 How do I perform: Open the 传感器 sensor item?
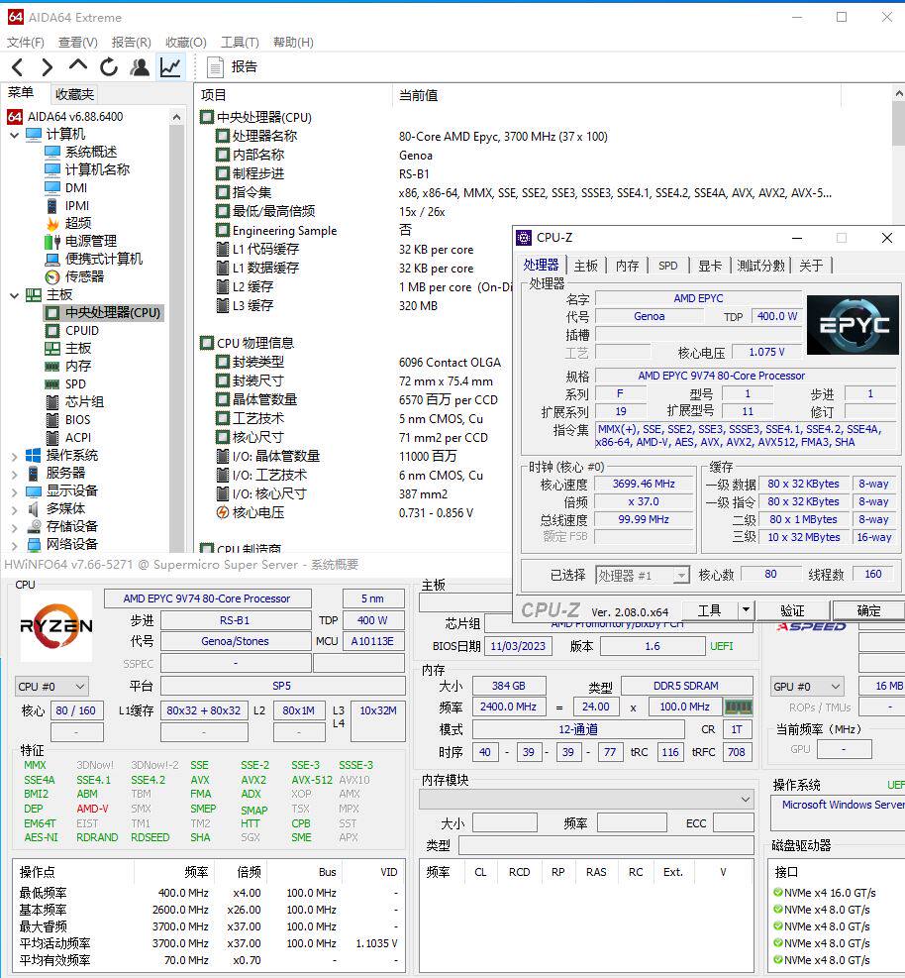click(x=84, y=276)
